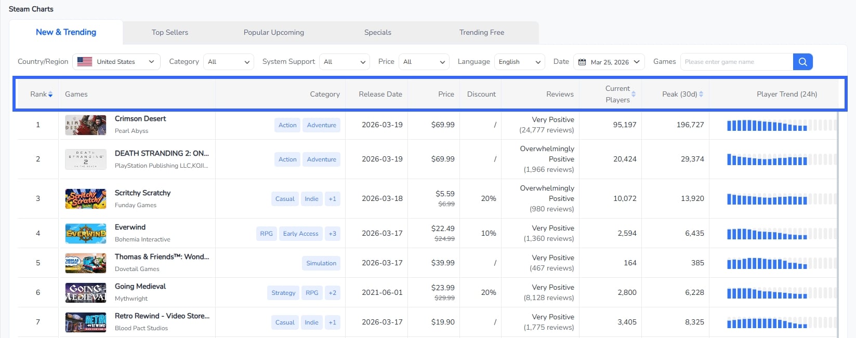Expand the Price filter dropdown
This screenshot has height=338, width=856.
point(424,62)
